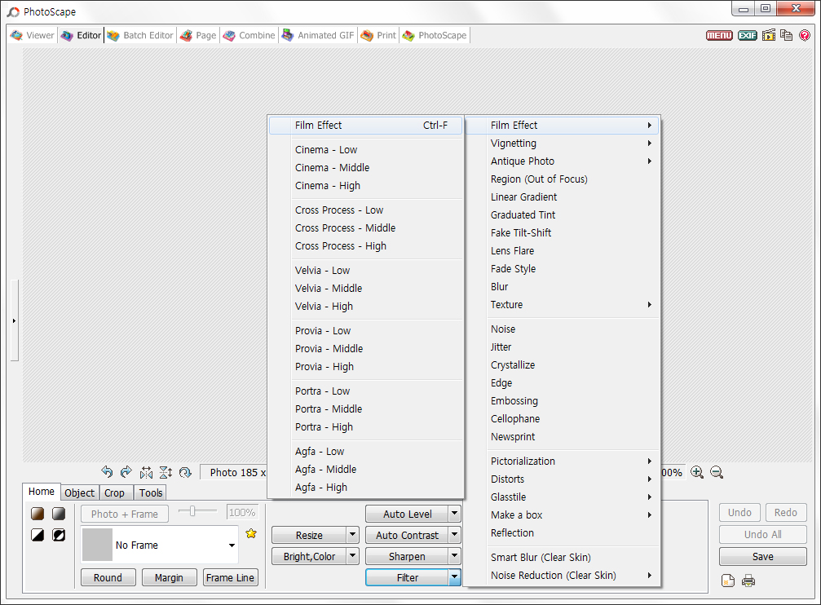The image size is (821, 605).
Task: Open the Batch Editor tab
Action: [139, 35]
